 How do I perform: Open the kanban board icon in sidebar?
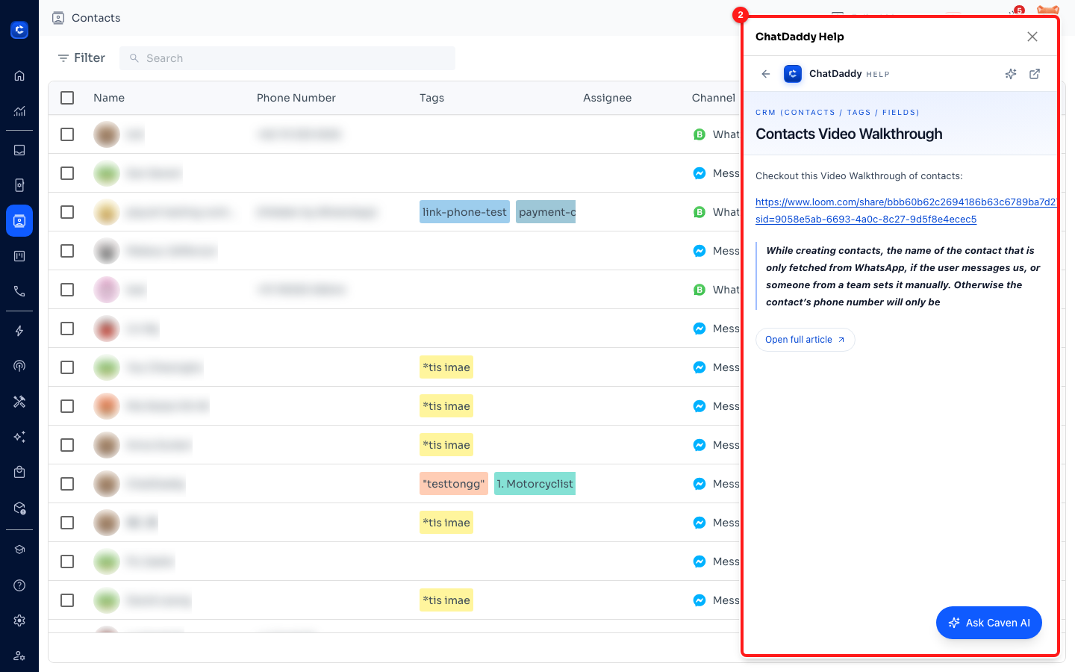click(19, 256)
